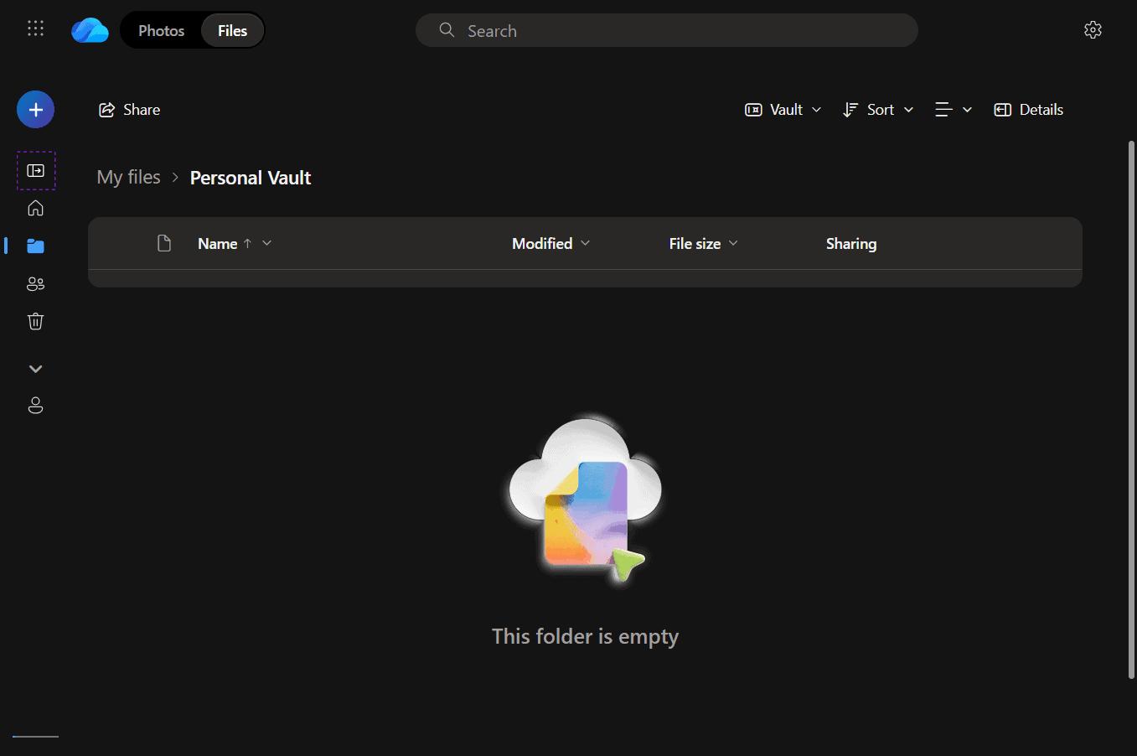Screen dimensions: 1137x756
Task: Click the blue Add new plus button
Action: click(x=35, y=110)
